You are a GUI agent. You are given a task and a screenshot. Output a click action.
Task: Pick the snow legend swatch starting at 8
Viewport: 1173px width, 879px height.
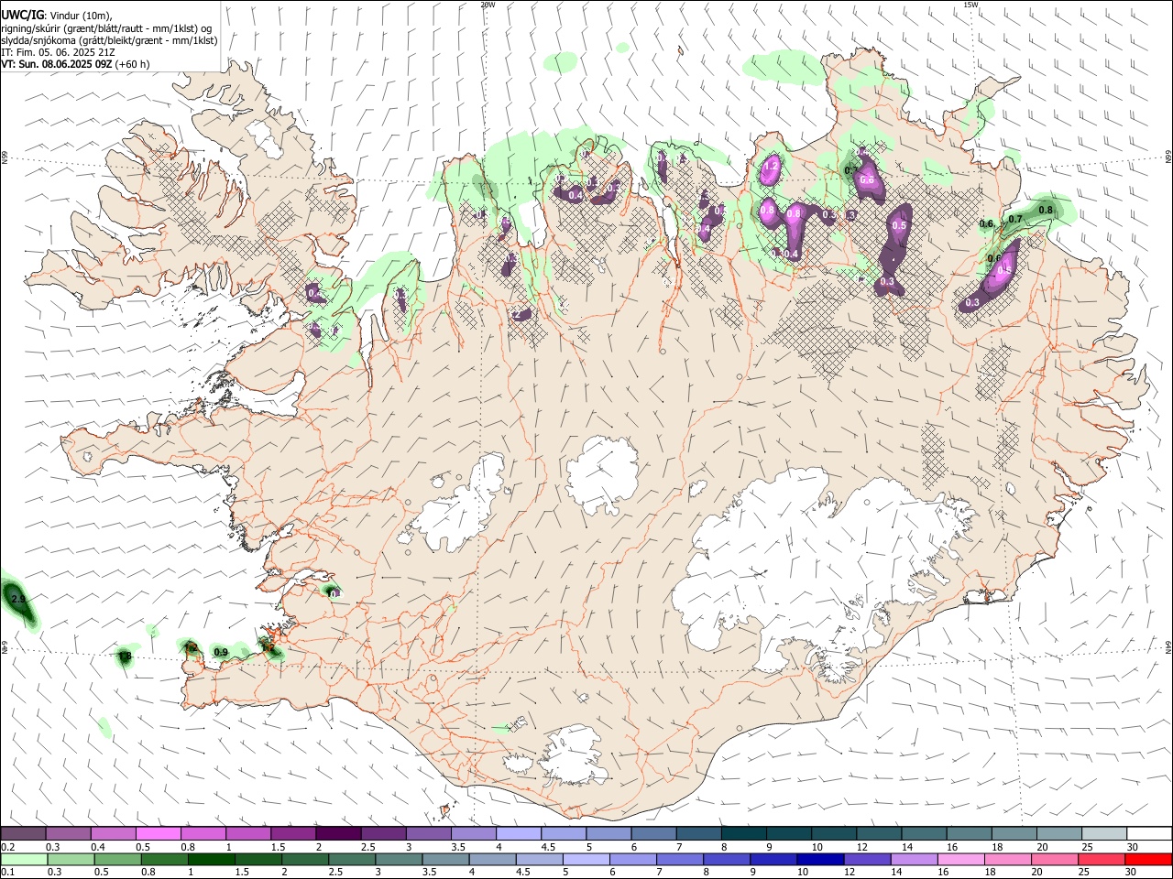point(744,834)
